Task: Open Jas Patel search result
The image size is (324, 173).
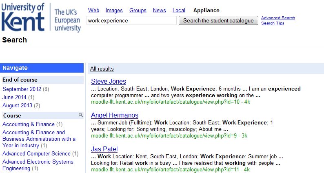Action: tap(104, 149)
